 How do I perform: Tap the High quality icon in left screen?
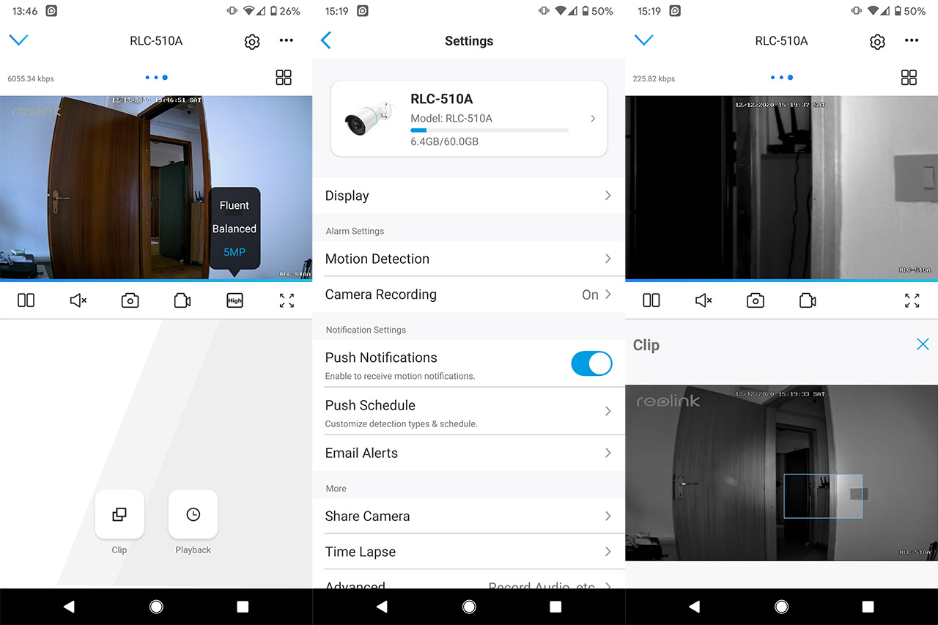click(234, 300)
